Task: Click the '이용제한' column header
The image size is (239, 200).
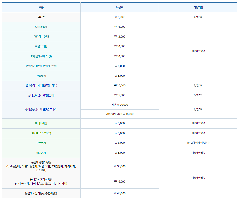Action: [198, 7]
